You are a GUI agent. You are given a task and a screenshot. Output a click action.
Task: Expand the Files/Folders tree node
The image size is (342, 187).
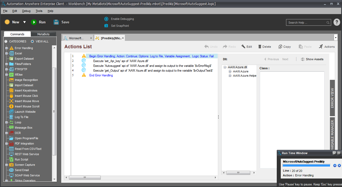coord(6,64)
